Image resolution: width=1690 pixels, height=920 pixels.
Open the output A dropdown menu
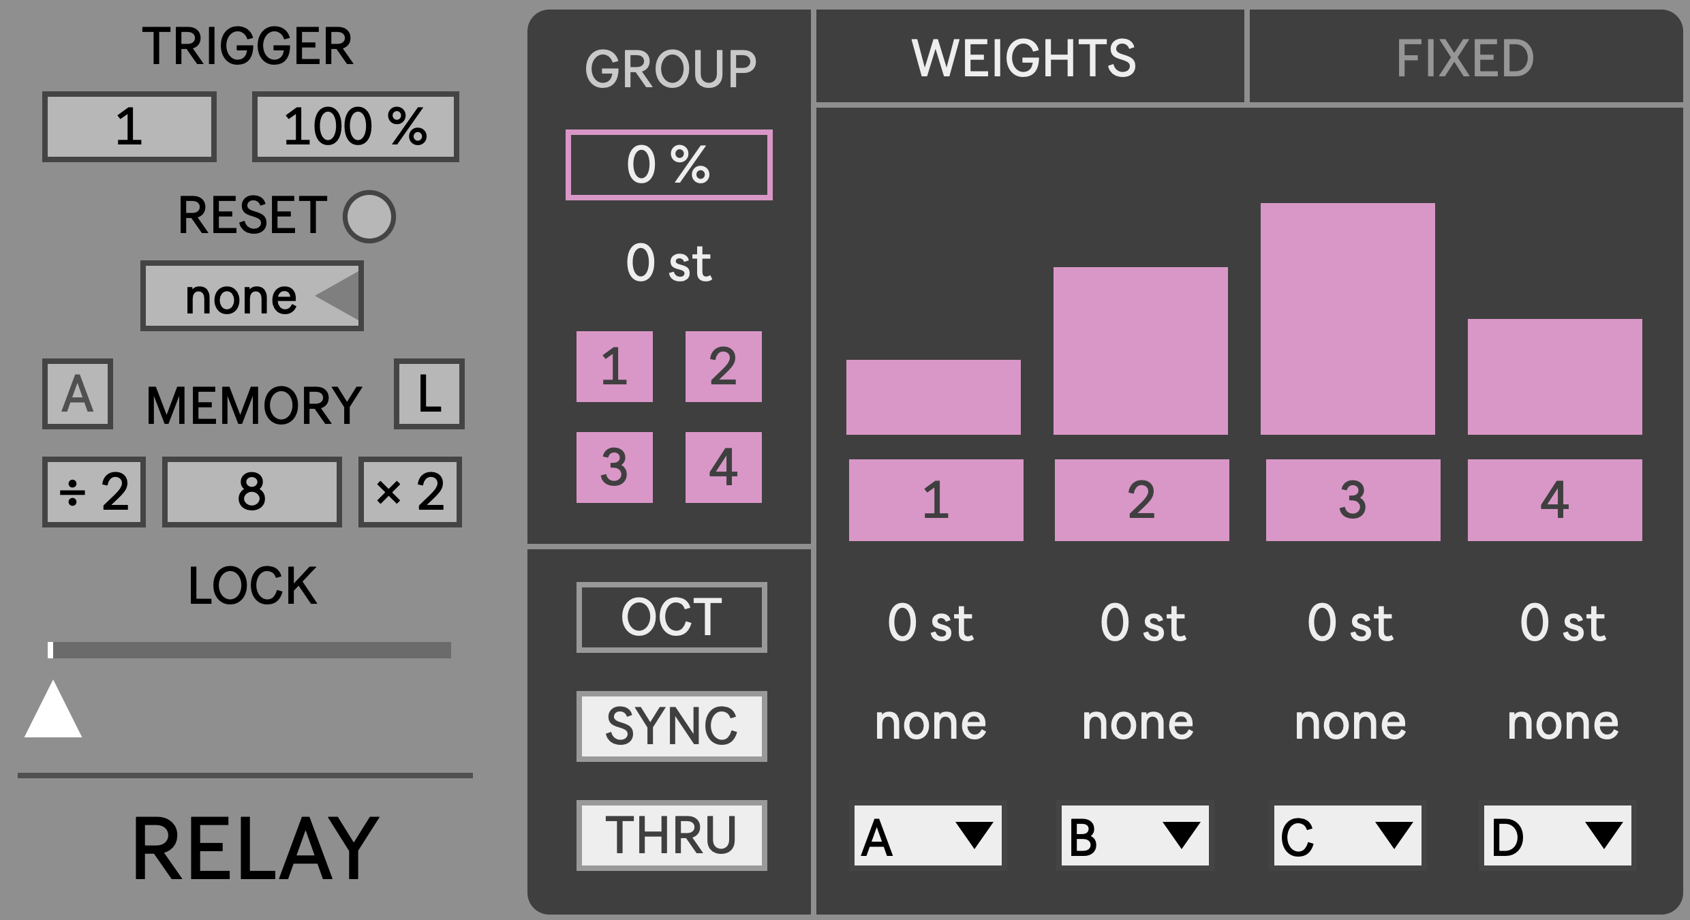pos(928,835)
